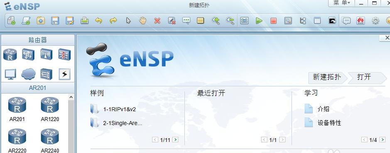Zoom out on the canvas
390x153 pixels.
pyautogui.click(x=230, y=20)
